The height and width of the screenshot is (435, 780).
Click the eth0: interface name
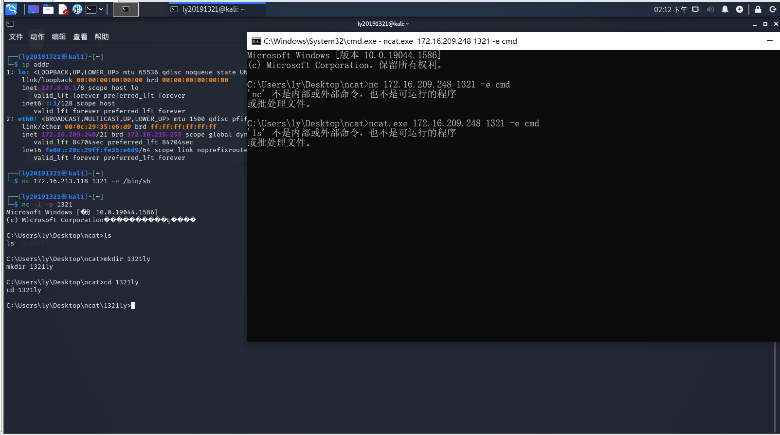click(28, 119)
